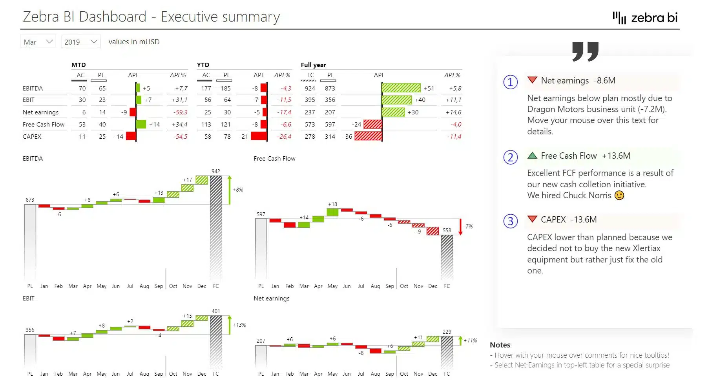The width and height of the screenshot is (708, 380).
Task: Click the red -7% arrow on Free Cash Flow chart
Action: click(x=460, y=226)
